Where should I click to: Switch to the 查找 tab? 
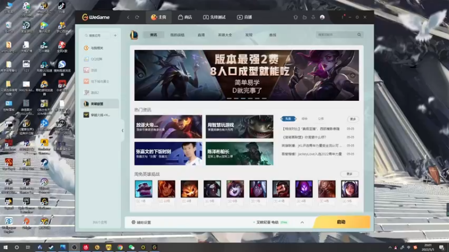click(272, 35)
